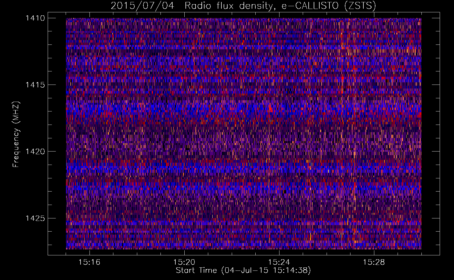Click the '15:24' time axis label
Viewport: 454px width, 280px height.
pyautogui.click(x=279, y=262)
